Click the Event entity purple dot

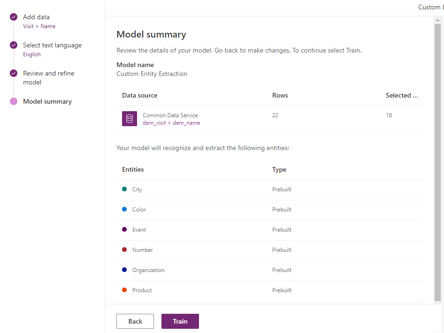[124, 229]
